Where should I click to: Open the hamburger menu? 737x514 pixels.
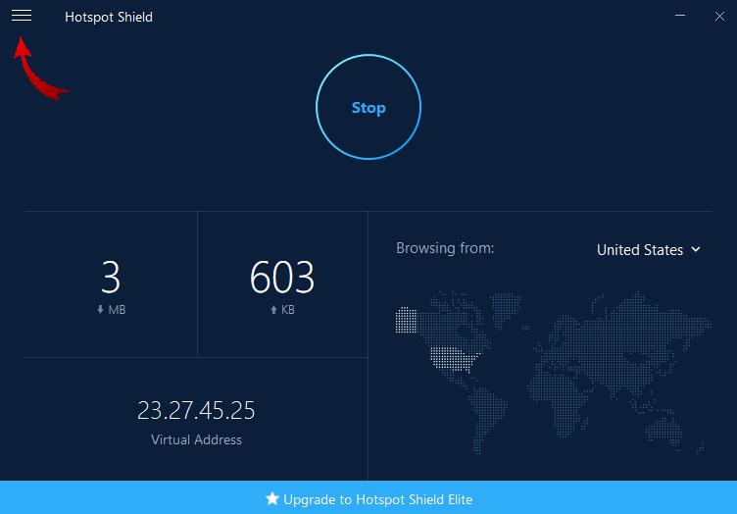(x=22, y=16)
